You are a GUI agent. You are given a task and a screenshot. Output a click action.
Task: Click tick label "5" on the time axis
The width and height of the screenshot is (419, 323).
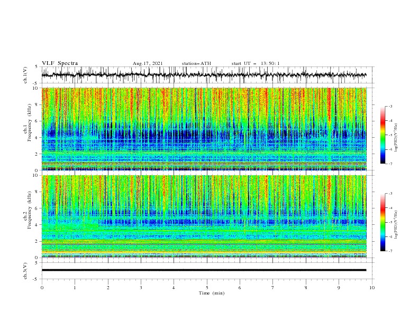tap(207, 288)
